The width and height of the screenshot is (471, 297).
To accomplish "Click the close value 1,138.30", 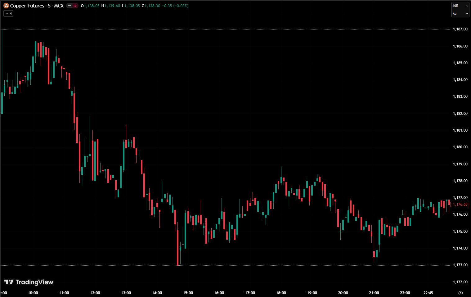I will (152, 6).
